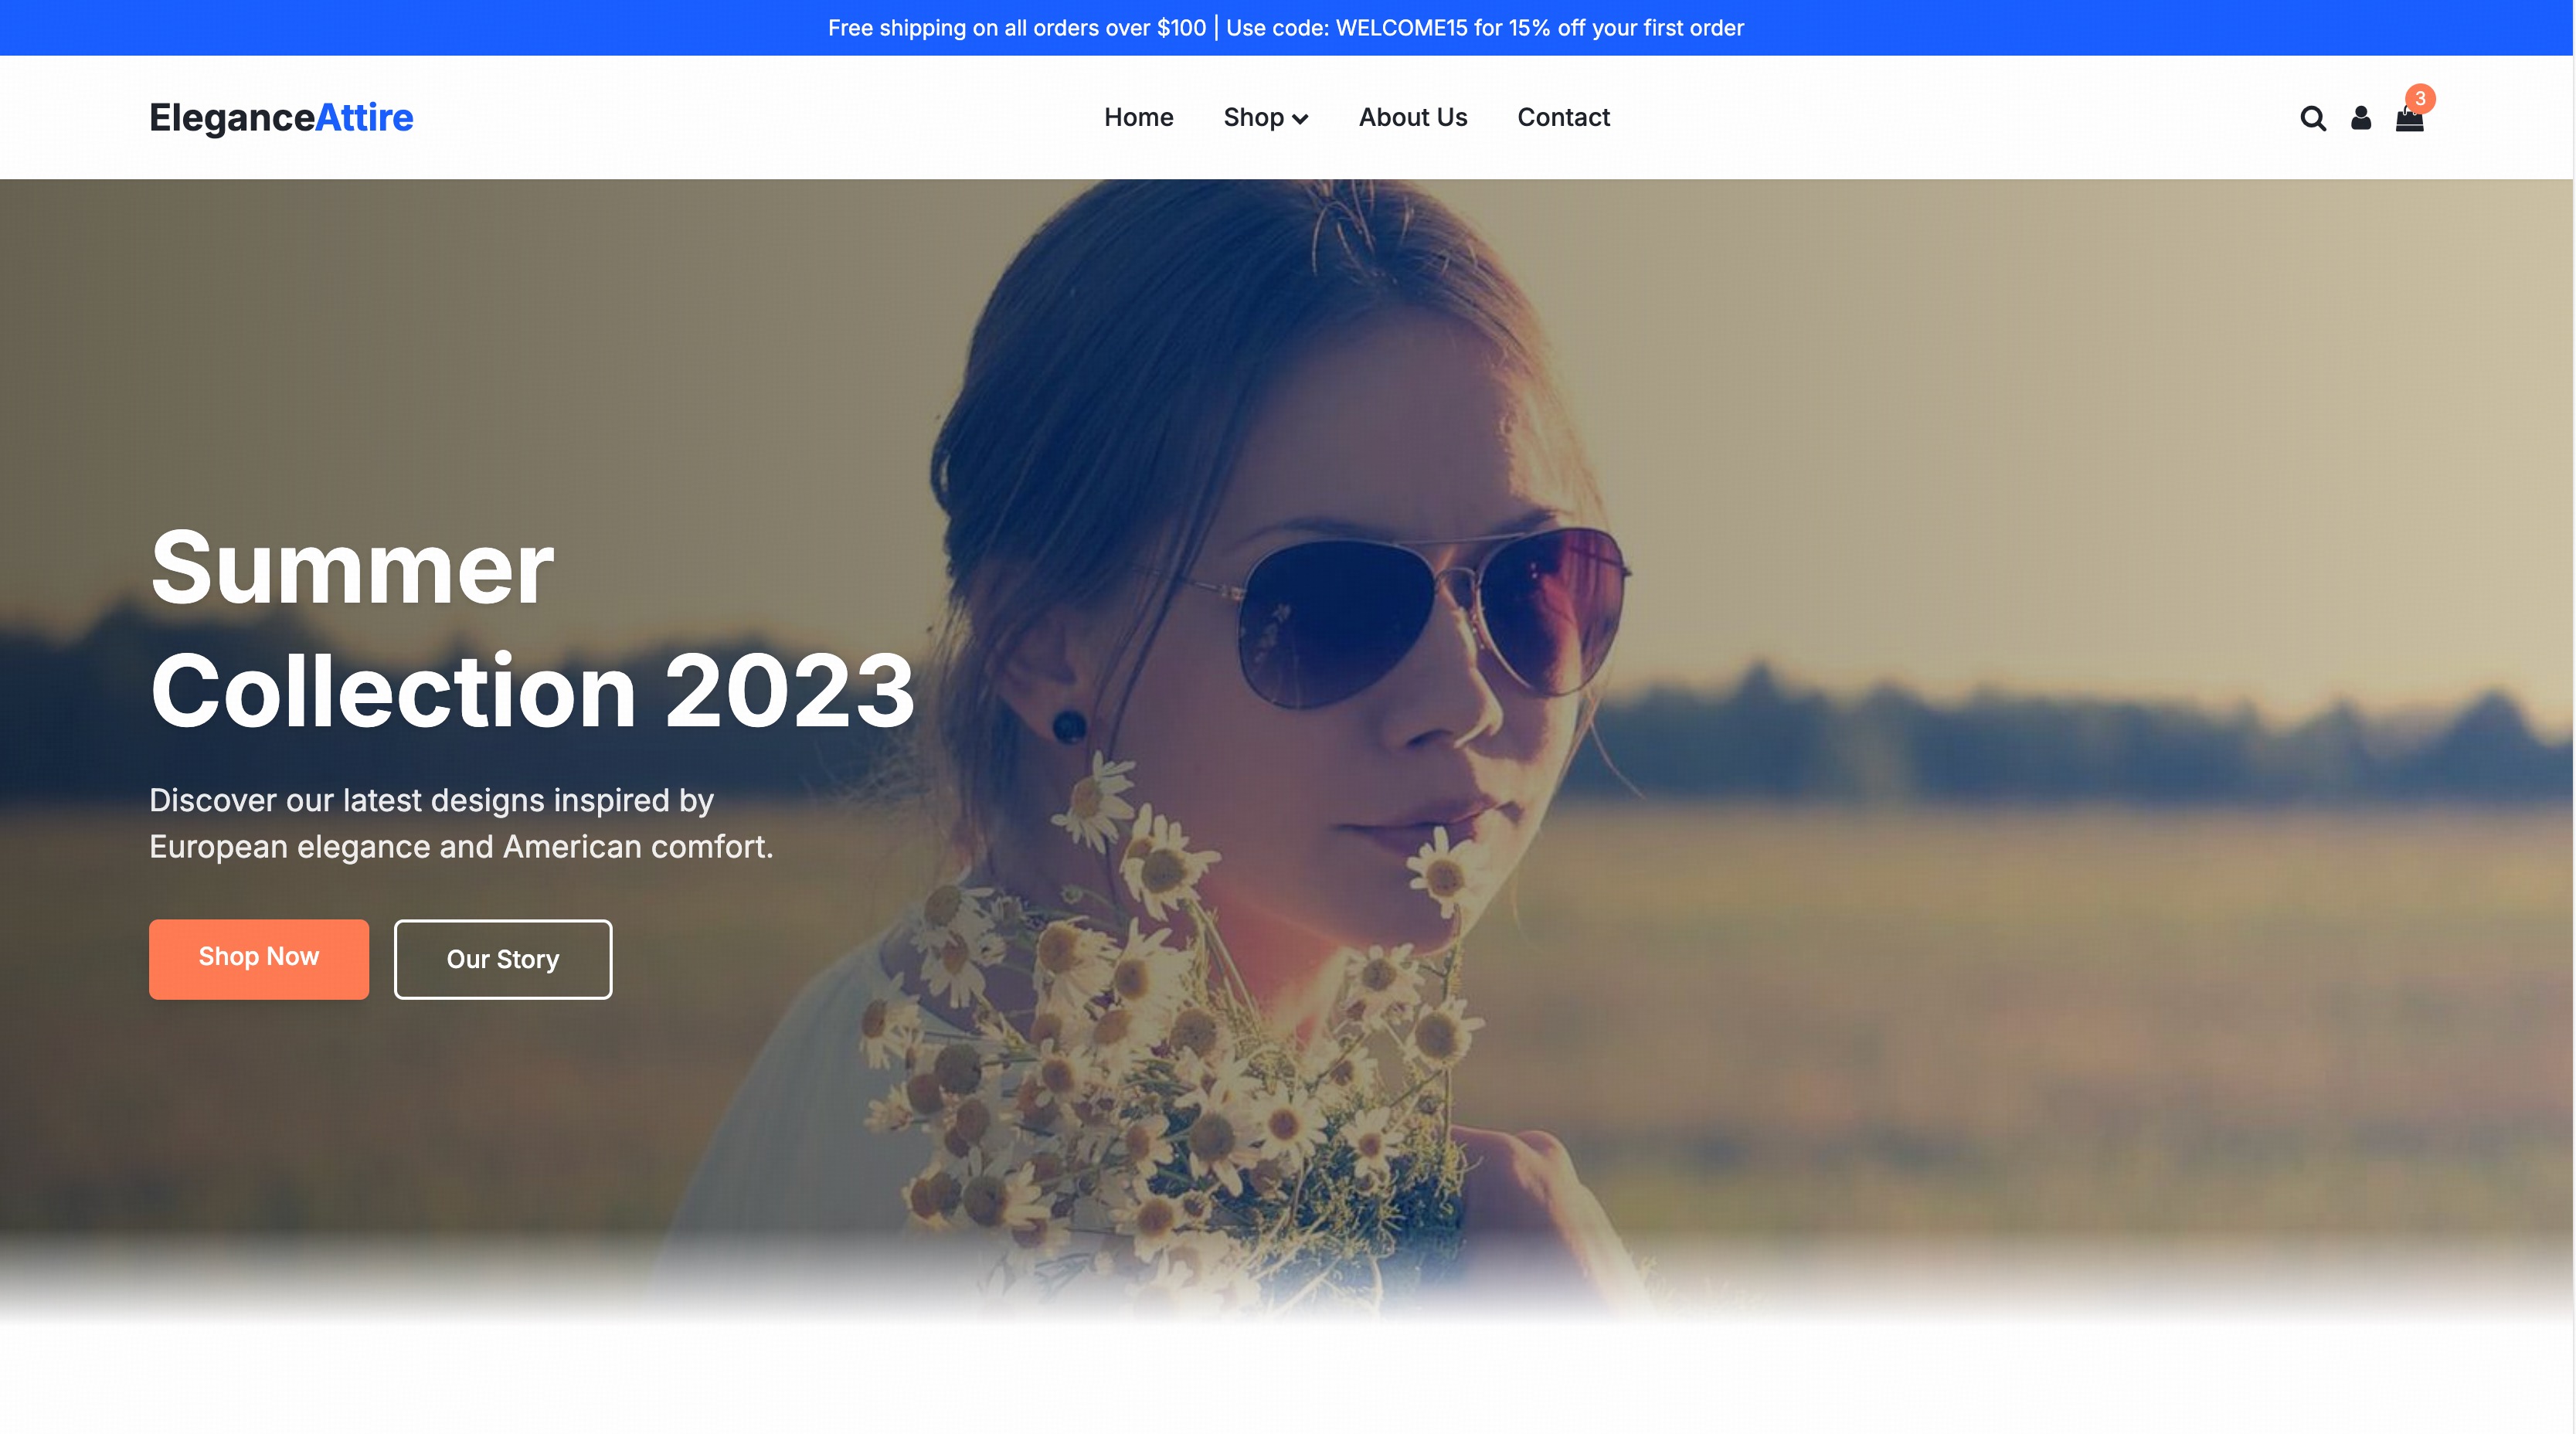View cart via the shopping bag icon
Viewport: 2576px width, 1434px height.
[x=2409, y=122]
